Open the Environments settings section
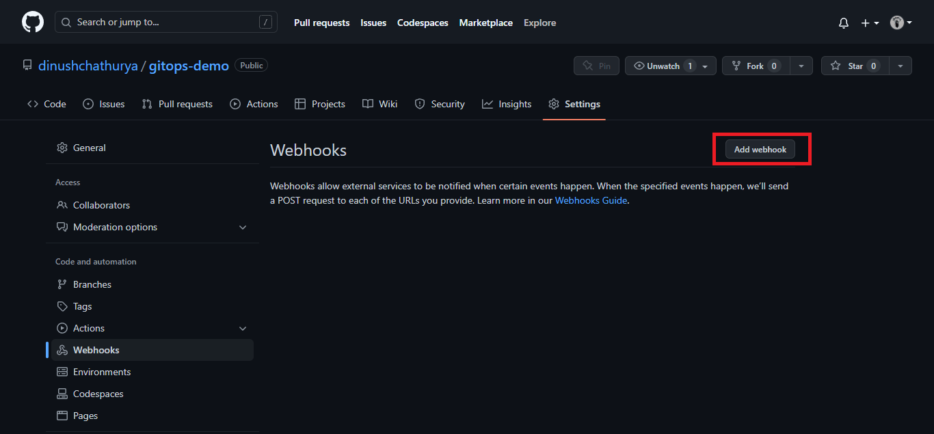 click(x=102, y=371)
